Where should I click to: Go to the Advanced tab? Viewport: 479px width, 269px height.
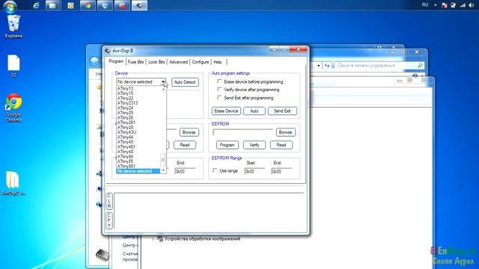(178, 62)
